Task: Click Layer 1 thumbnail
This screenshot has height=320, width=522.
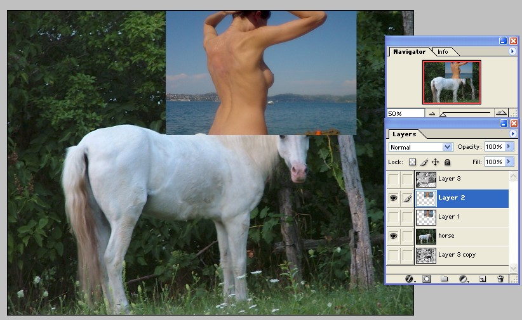Action: point(425,217)
